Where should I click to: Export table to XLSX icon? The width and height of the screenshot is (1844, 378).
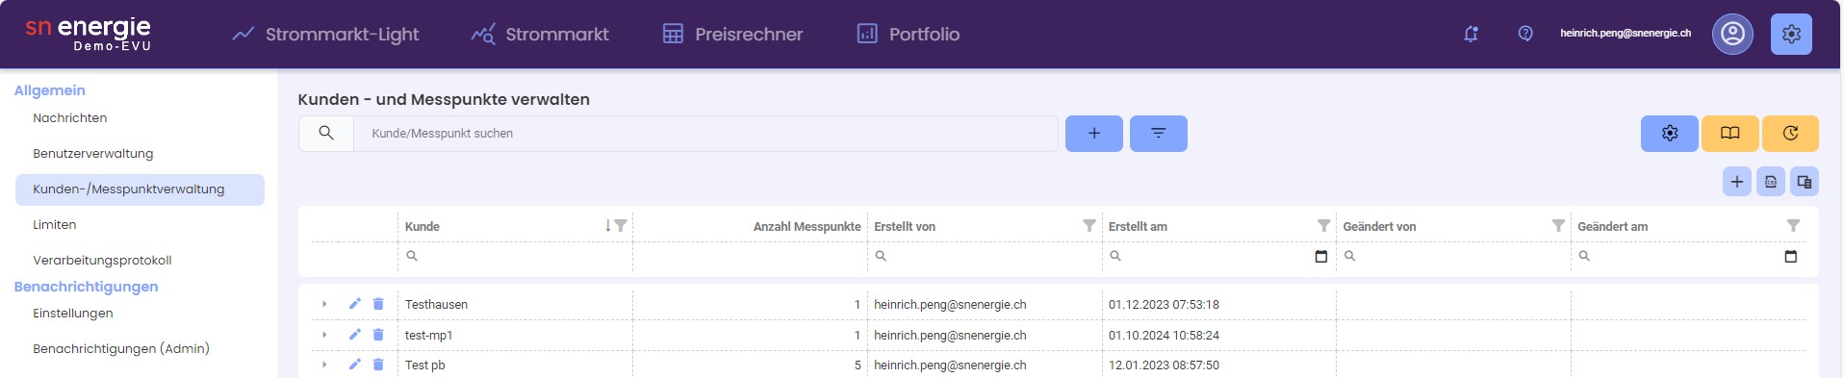(x=1771, y=182)
